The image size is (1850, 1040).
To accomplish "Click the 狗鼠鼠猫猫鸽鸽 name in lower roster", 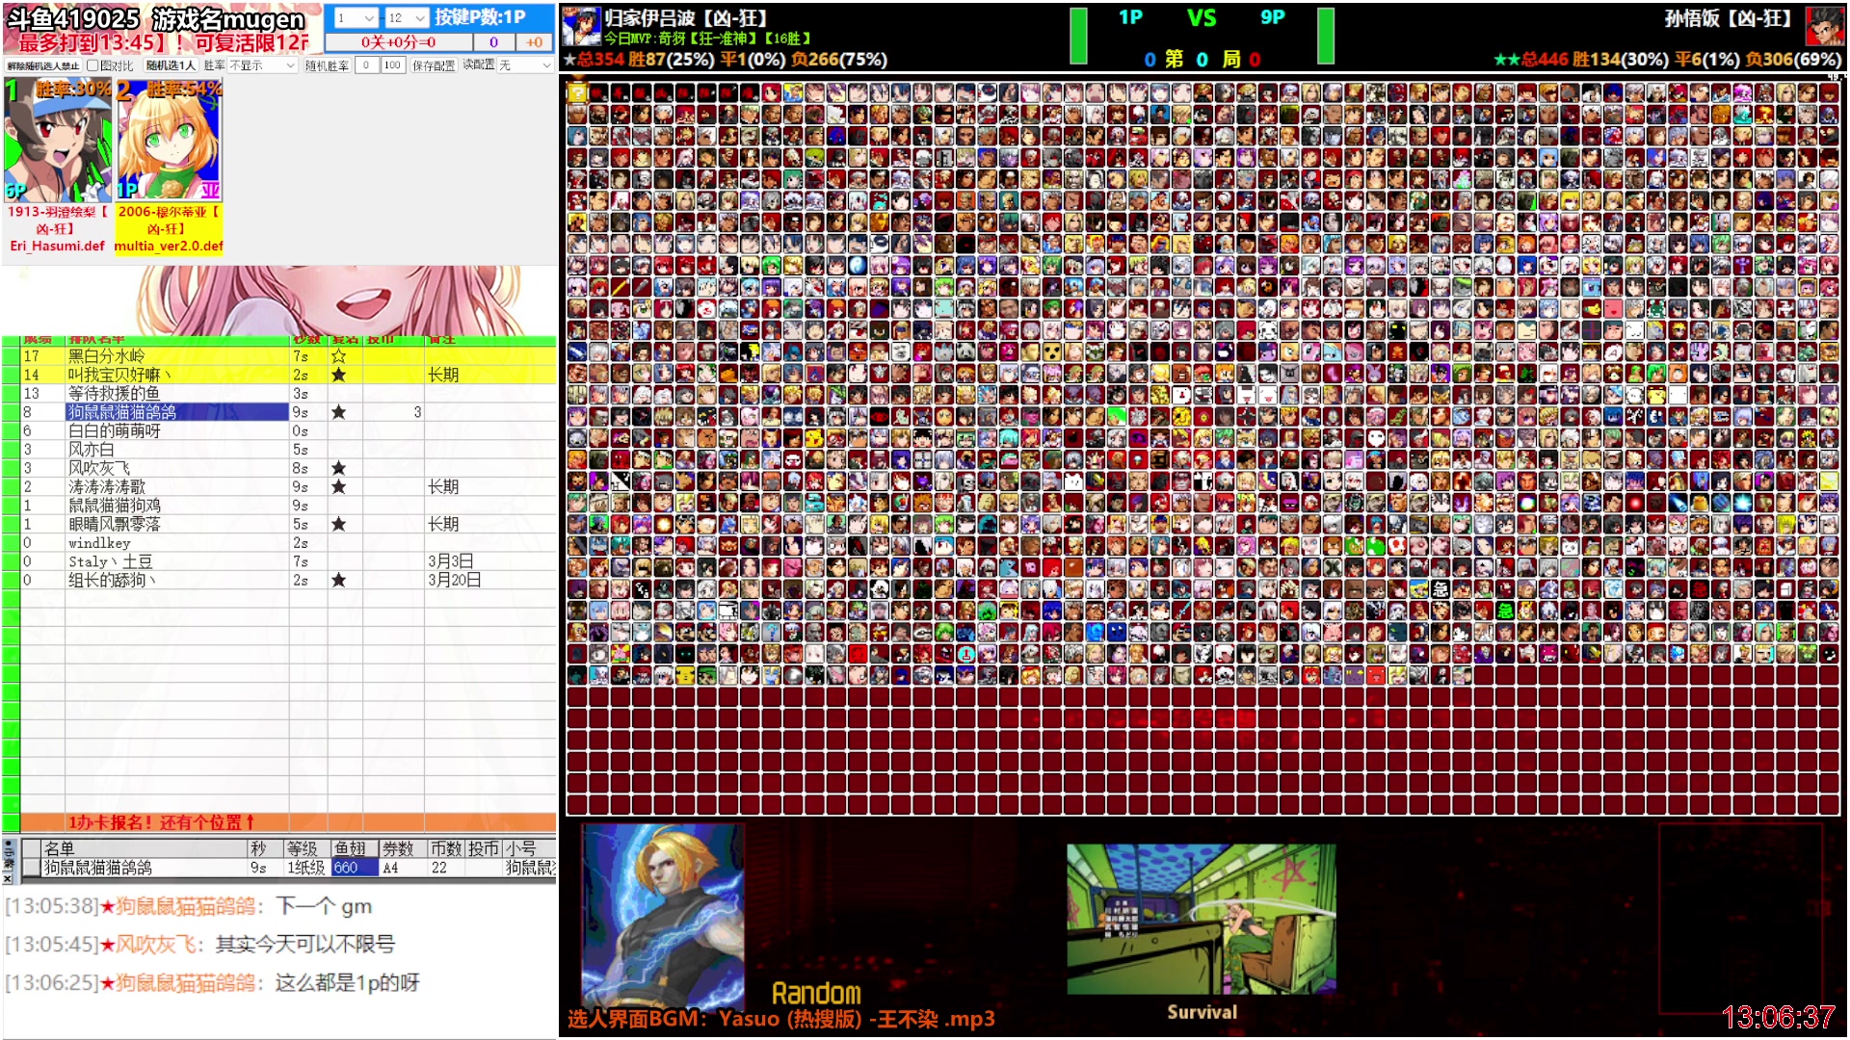I will (97, 868).
